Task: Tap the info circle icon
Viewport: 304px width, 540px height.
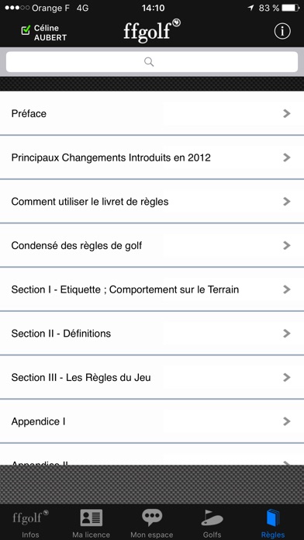Action: coord(282,31)
